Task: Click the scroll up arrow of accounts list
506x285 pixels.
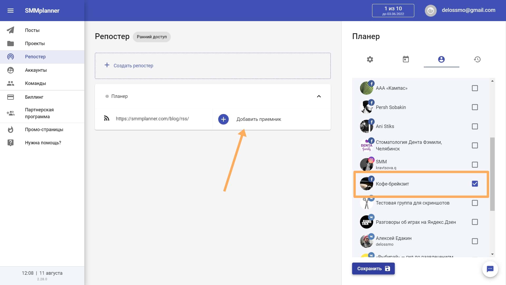Action: [x=492, y=81]
